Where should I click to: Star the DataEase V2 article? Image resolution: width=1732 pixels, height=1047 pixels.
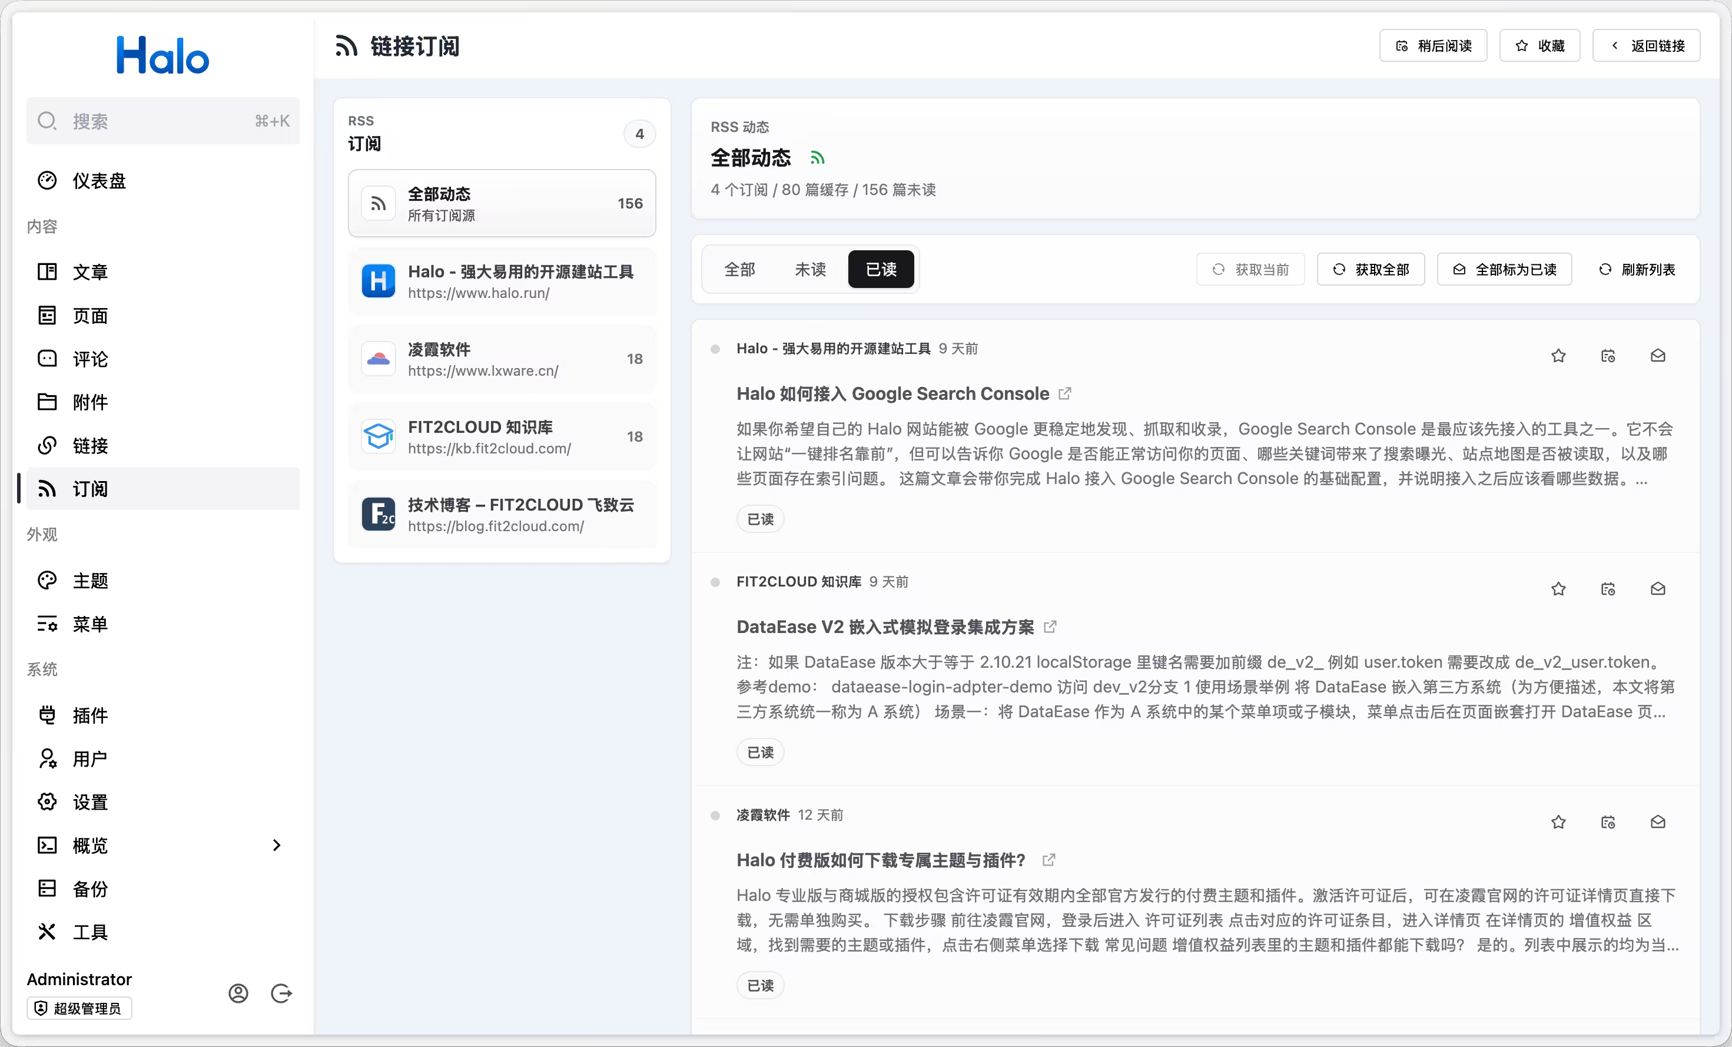click(1558, 589)
